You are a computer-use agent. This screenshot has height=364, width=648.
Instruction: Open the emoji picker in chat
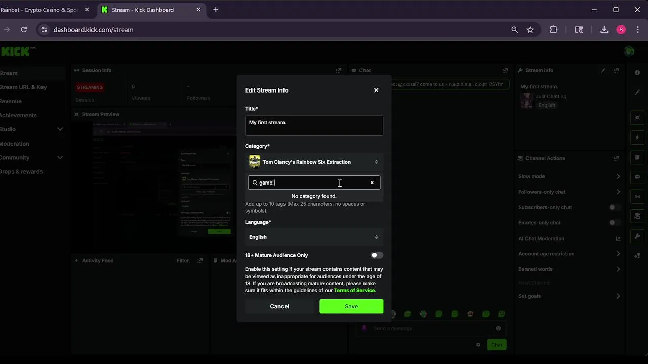pyautogui.click(x=498, y=328)
